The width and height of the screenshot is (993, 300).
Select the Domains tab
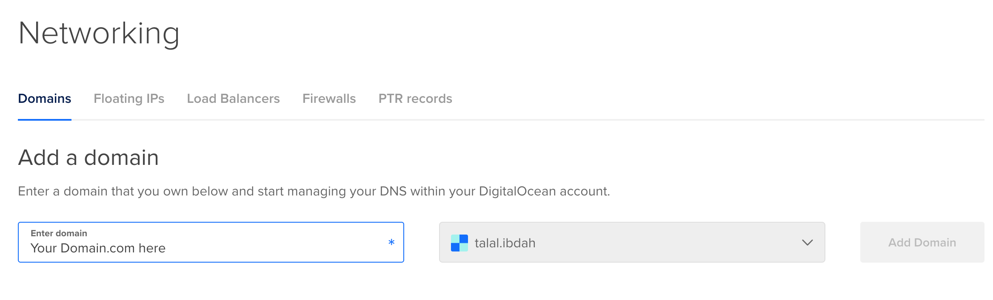click(x=45, y=99)
